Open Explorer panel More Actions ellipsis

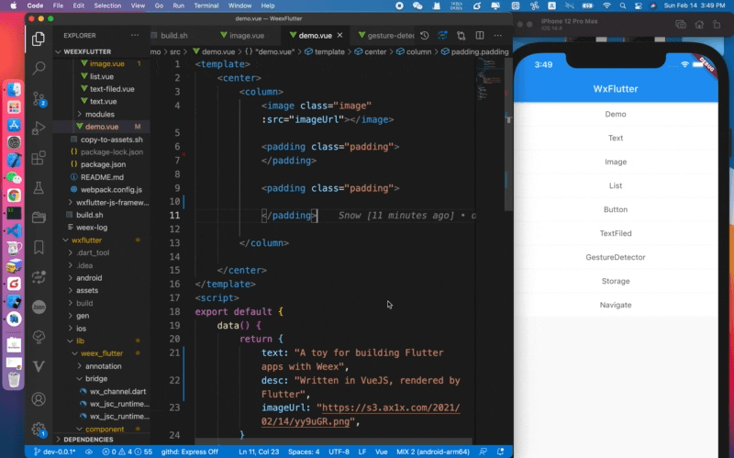pos(135,35)
